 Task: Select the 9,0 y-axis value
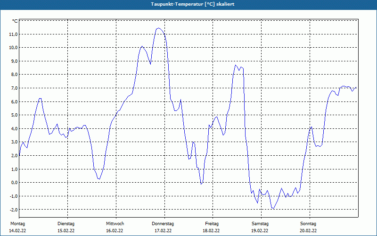[14, 61]
